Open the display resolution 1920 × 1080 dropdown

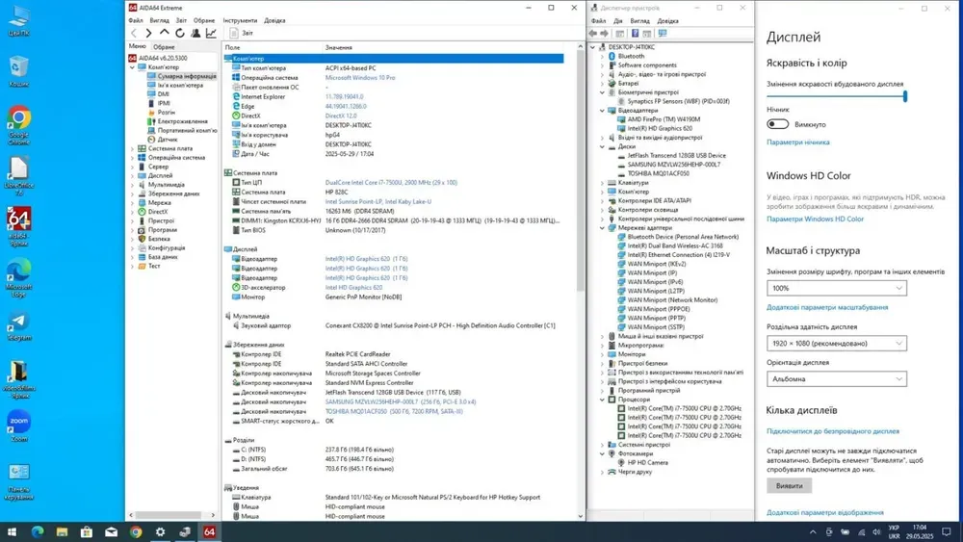click(836, 344)
